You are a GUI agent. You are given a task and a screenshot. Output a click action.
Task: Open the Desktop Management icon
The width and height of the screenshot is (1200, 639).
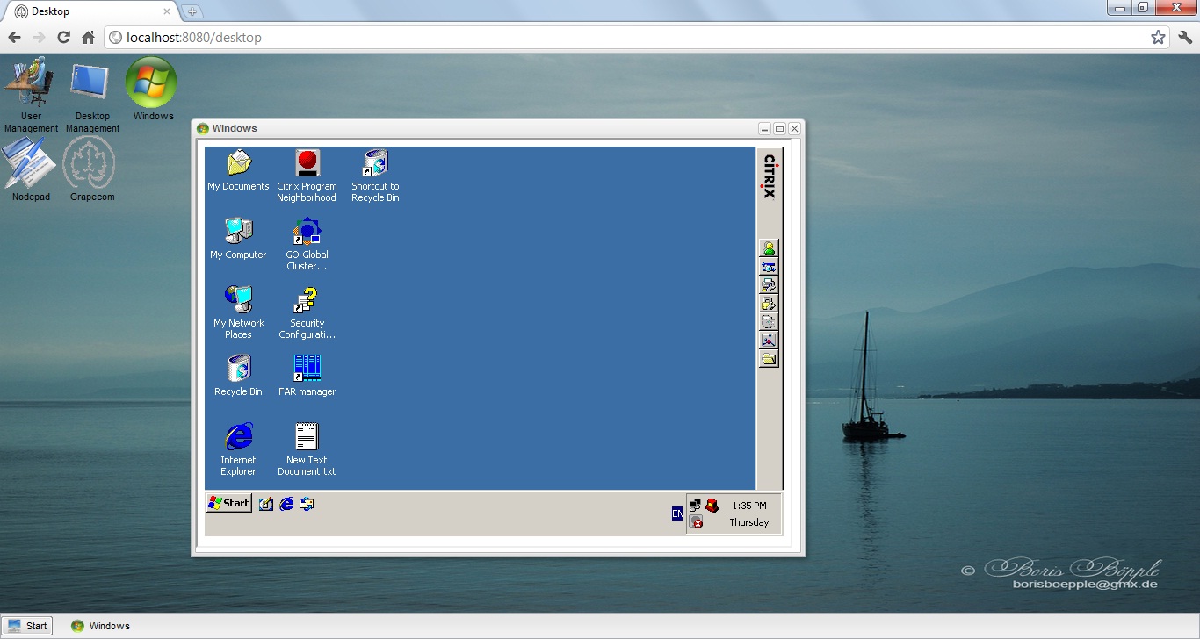point(91,84)
